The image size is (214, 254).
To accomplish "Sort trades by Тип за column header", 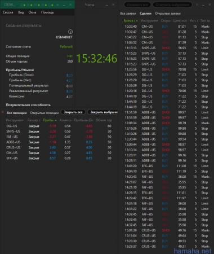I will [205, 21].
